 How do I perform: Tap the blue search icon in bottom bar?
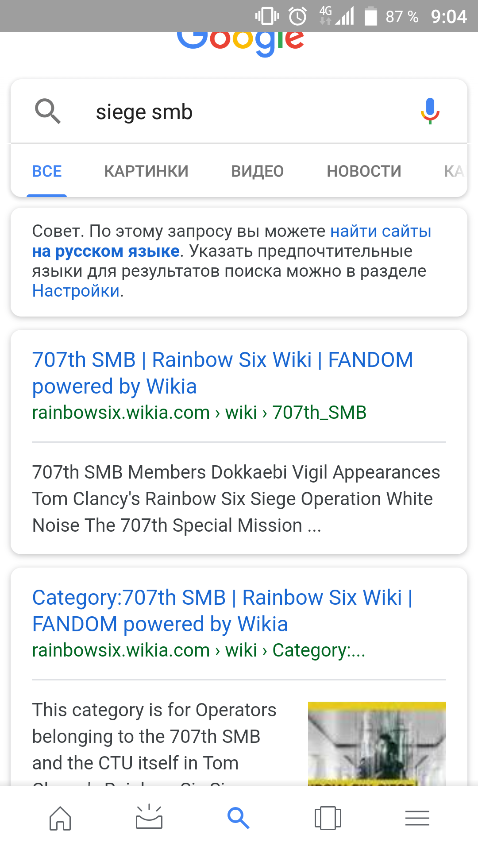tap(239, 818)
